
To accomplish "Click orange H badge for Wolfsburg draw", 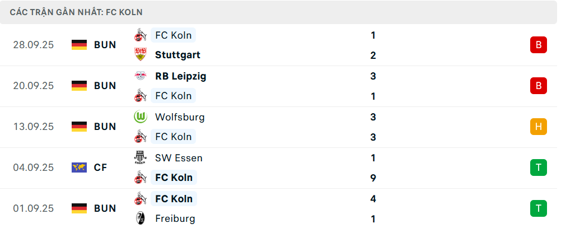I will click(x=538, y=127).
